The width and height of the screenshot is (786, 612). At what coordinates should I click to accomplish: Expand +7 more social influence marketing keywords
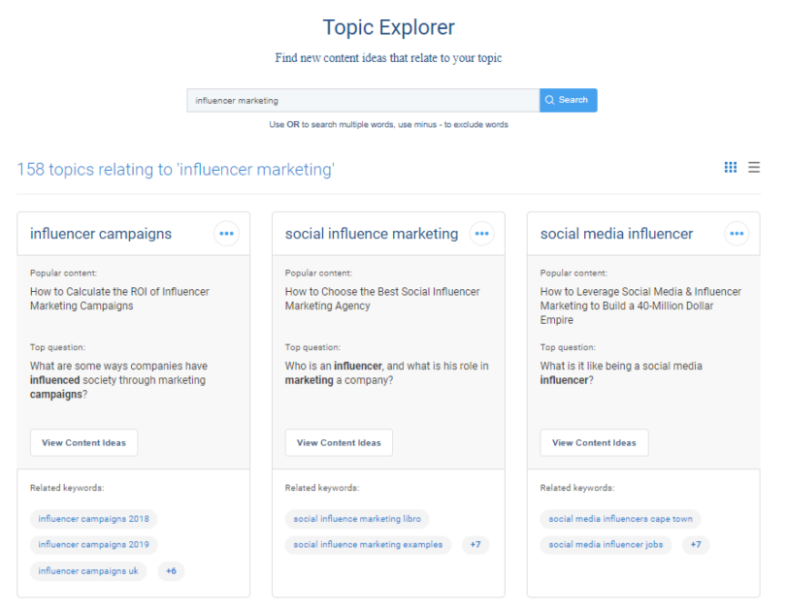click(475, 545)
